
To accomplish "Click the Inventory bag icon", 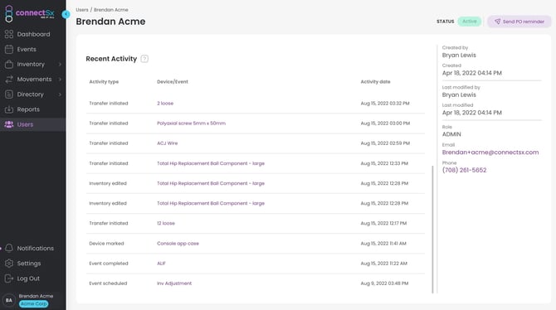I will tap(9, 64).
